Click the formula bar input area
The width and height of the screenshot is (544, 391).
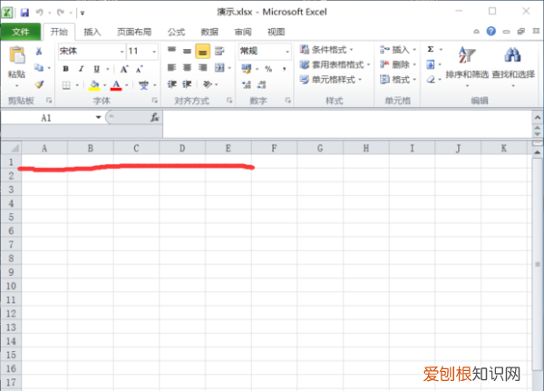(347, 124)
